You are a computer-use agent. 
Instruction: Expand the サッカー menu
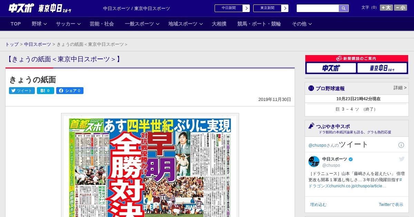coord(68,24)
